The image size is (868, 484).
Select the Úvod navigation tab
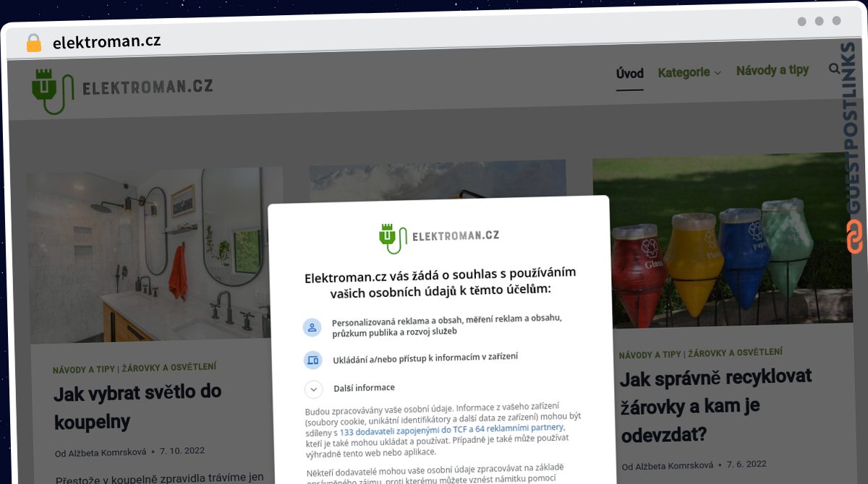tap(629, 74)
